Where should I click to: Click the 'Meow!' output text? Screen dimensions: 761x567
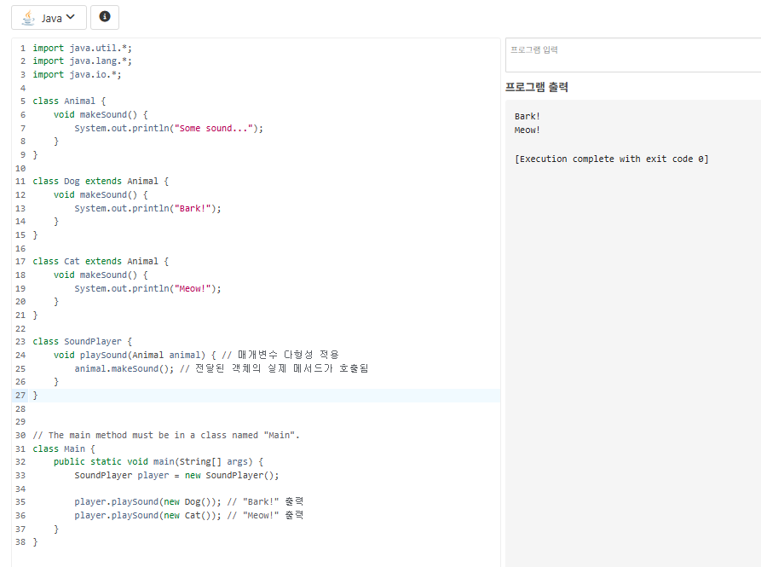click(x=527, y=130)
